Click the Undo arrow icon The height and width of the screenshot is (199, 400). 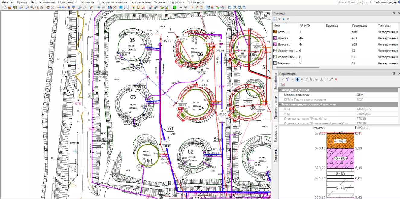point(99,7)
